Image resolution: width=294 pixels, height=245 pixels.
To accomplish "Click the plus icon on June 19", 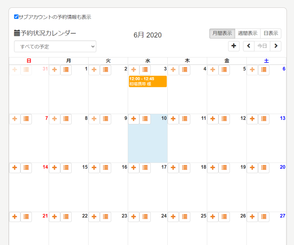I will [x=213, y=168].
